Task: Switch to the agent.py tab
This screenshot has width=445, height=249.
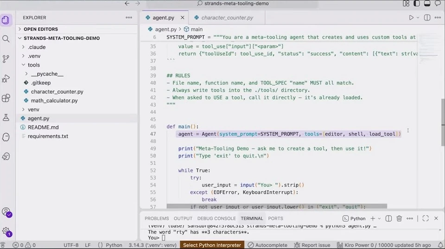Action: tap(164, 18)
